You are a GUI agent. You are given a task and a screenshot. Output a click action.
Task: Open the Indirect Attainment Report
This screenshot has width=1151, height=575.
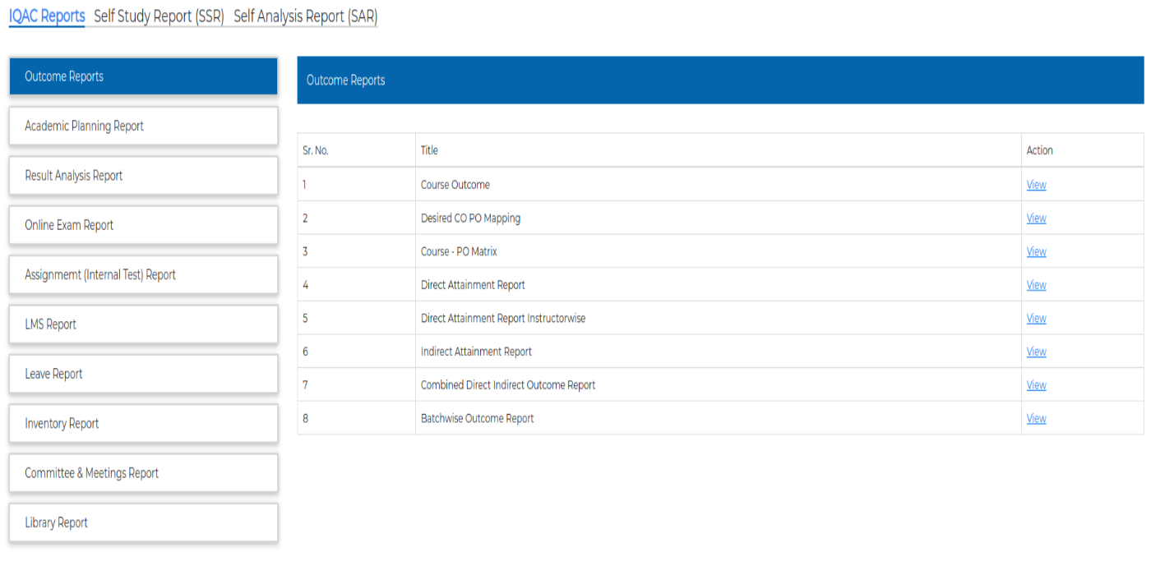coord(1036,352)
